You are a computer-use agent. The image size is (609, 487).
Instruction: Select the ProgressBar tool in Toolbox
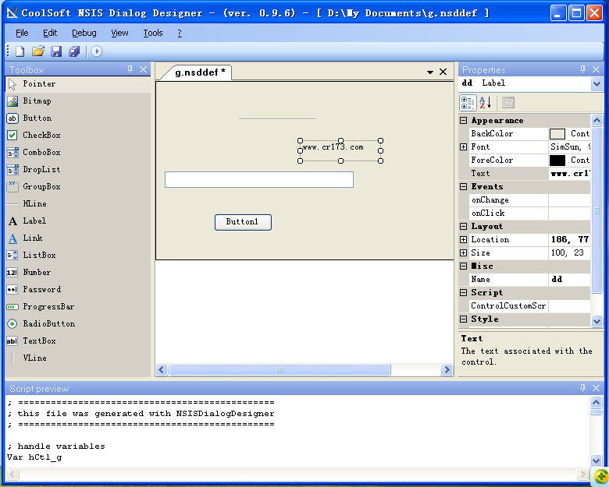click(x=48, y=307)
